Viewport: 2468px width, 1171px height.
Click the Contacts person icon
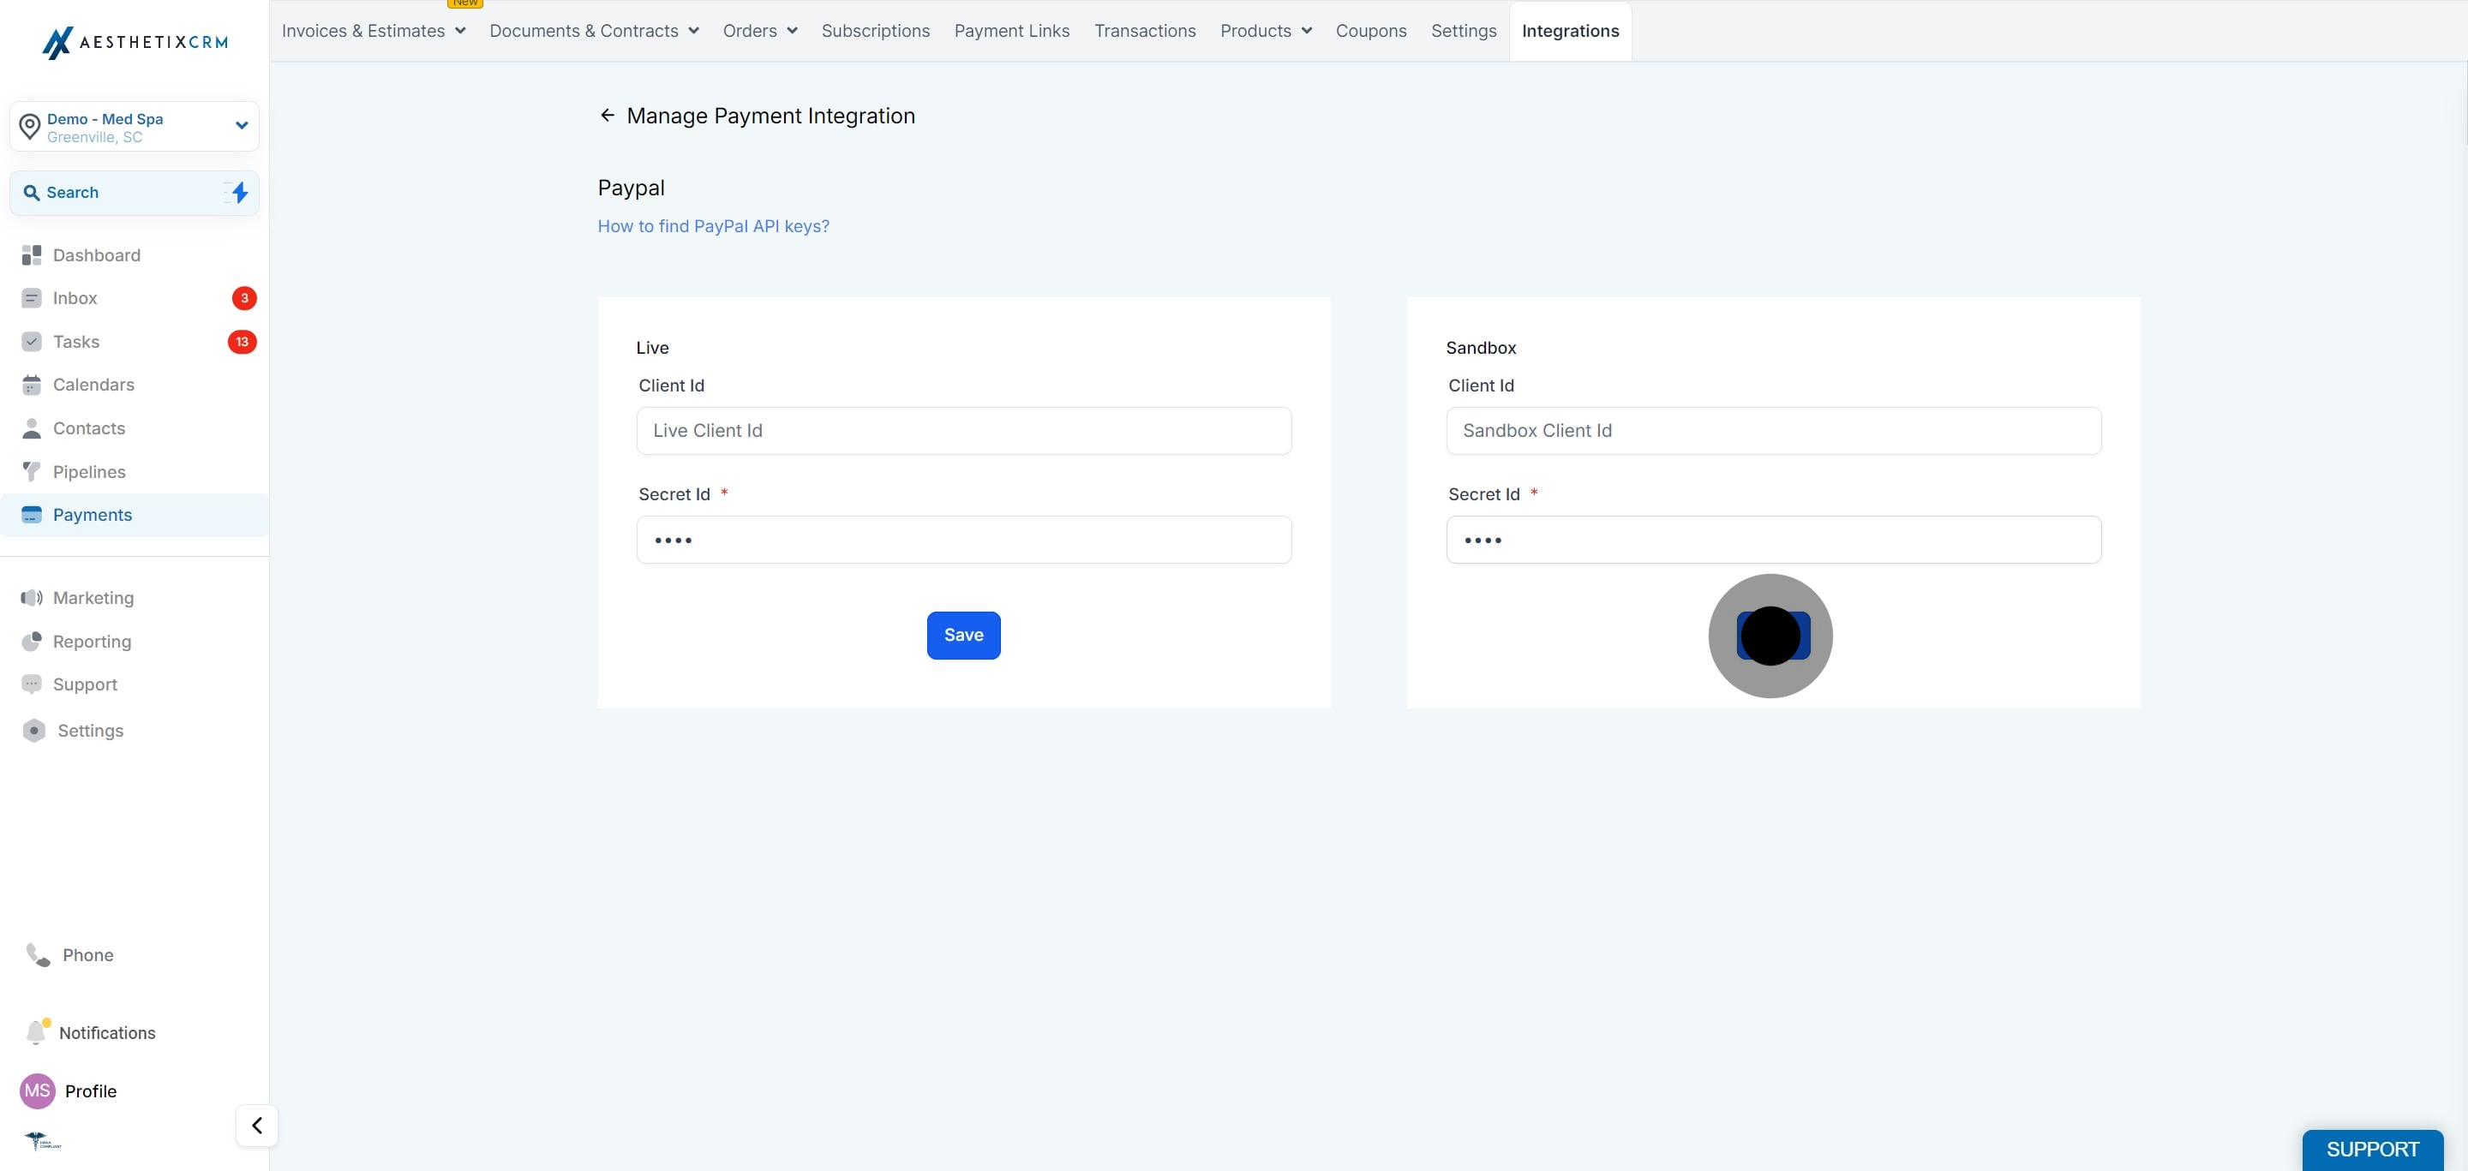32,428
